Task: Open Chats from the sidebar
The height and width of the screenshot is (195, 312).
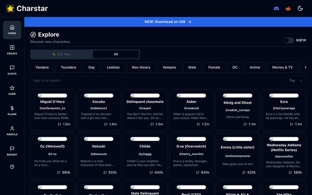Action: 12,70
